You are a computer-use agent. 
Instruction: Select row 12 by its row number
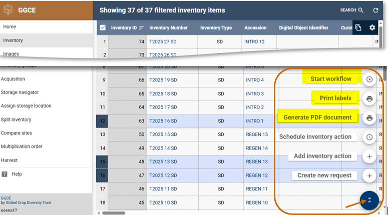pyautogui.click(x=102, y=121)
